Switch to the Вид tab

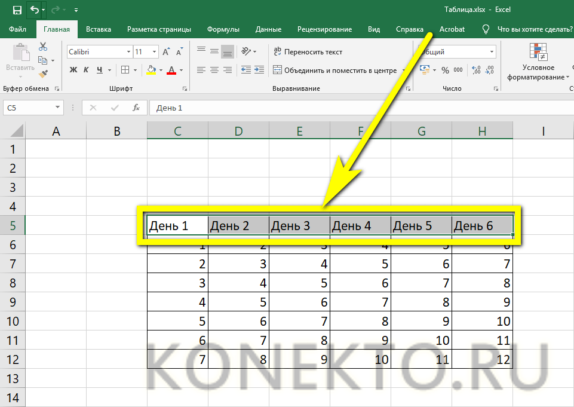coord(374,29)
